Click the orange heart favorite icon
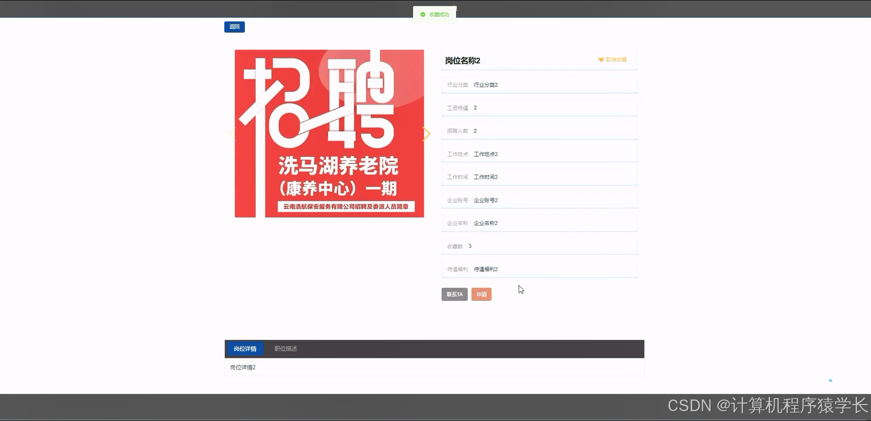The height and width of the screenshot is (421, 871). pyautogui.click(x=601, y=60)
